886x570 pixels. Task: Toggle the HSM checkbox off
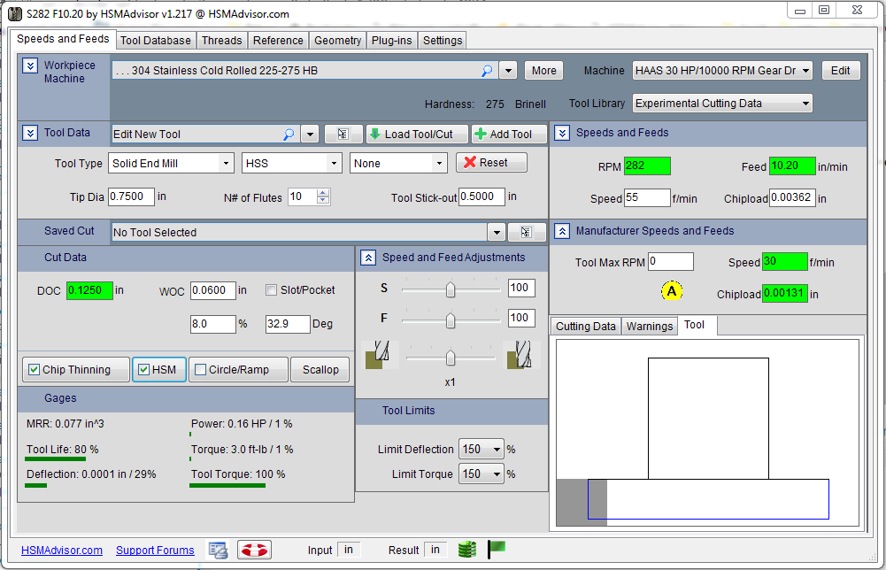[143, 370]
